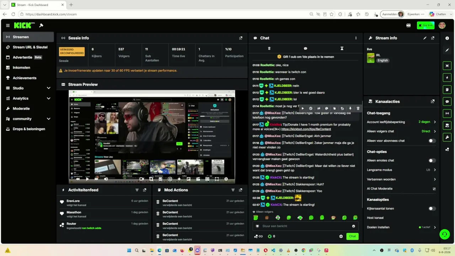Viewport: 455px width, 256px height.
Task: Click the info icon in the right sidebar
Action: [447, 38]
